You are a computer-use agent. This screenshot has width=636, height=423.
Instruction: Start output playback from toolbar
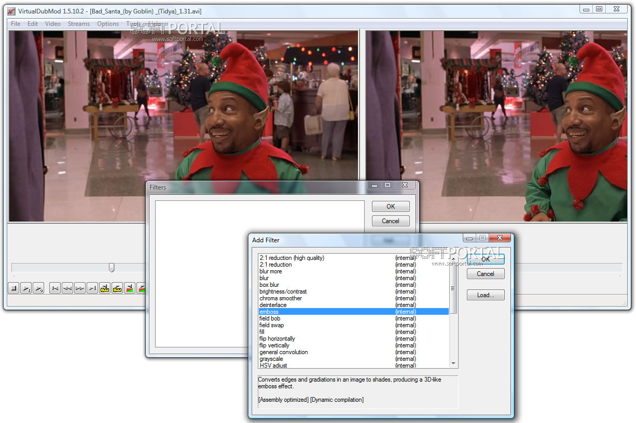[x=39, y=288]
